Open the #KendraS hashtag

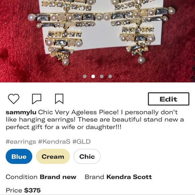[54, 142]
